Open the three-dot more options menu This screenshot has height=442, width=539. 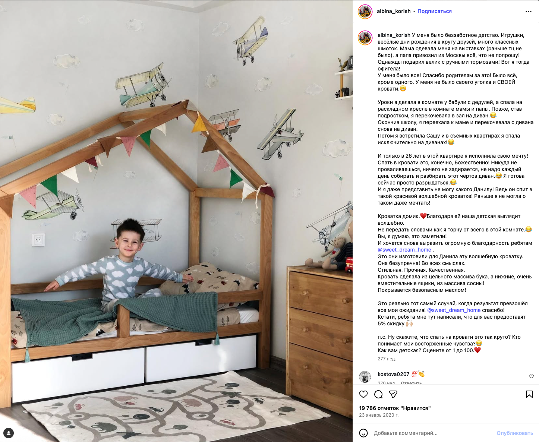click(x=529, y=12)
